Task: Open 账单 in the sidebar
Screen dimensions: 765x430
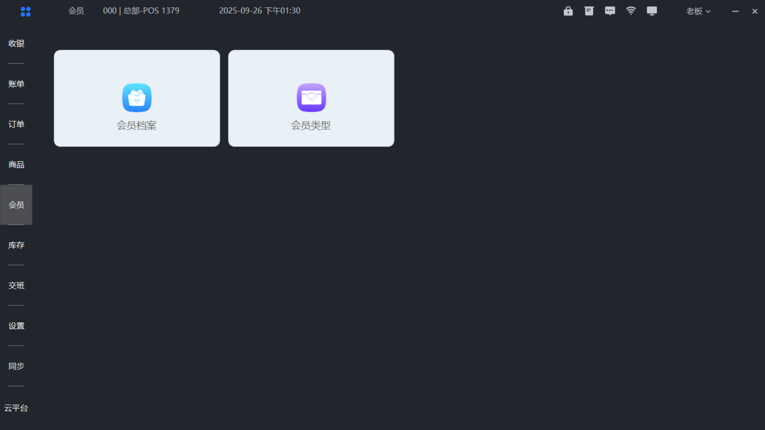Action: tap(16, 84)
